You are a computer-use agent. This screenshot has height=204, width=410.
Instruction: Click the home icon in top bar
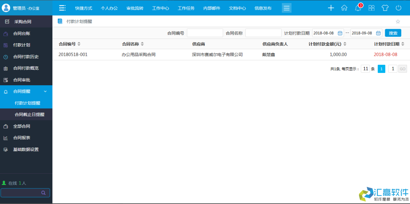pos(344,7)
